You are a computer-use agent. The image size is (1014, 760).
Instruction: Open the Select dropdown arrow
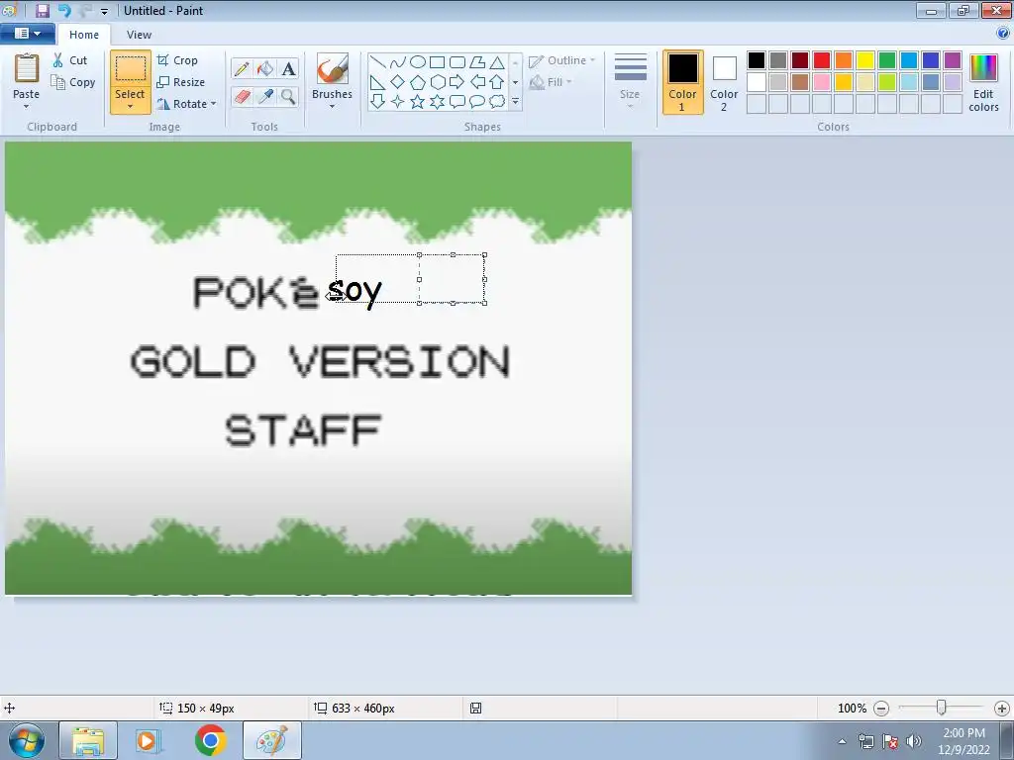coord(130,106)
